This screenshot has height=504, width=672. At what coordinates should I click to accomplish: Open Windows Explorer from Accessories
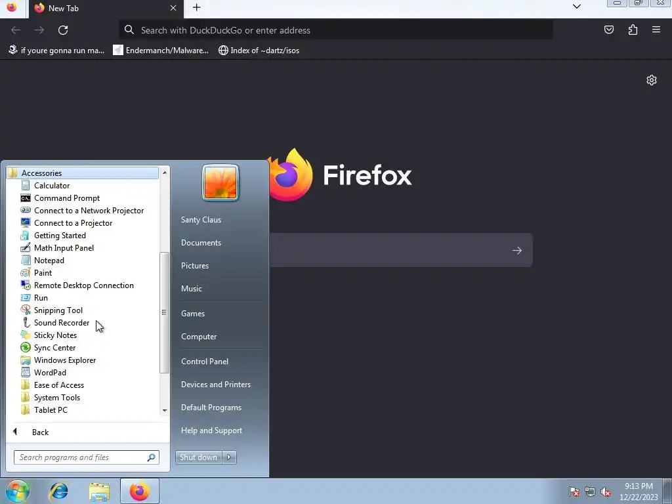[65, 360]
